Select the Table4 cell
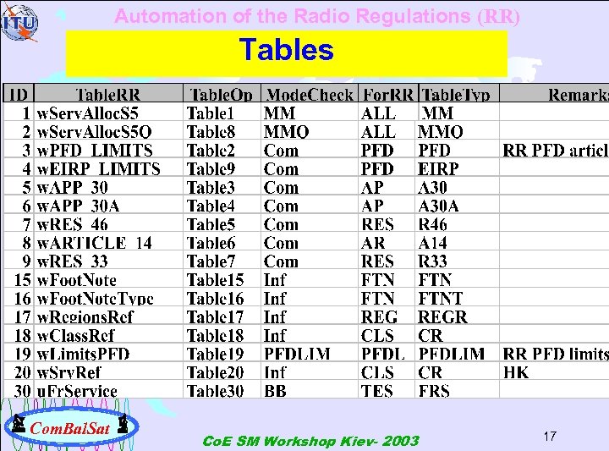Image resolution: width=609 pixels, height=451 pixels. tap(222, 206)
